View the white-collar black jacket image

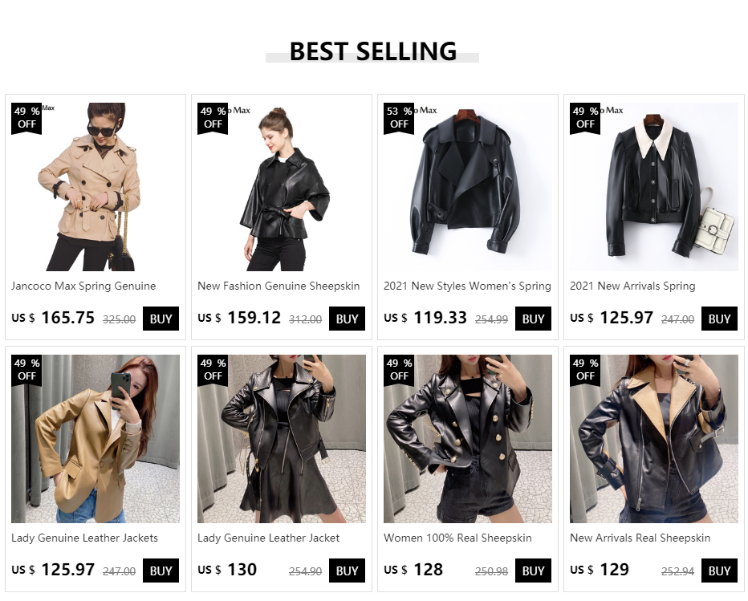tap(654, 187)
